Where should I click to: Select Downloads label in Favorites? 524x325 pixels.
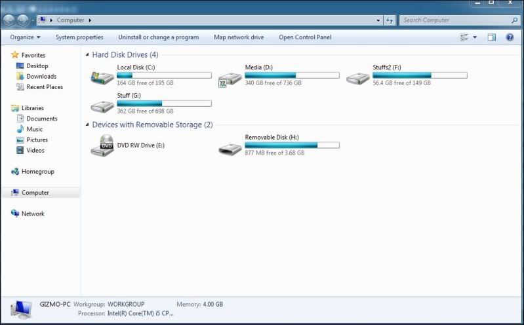point(41,76)
